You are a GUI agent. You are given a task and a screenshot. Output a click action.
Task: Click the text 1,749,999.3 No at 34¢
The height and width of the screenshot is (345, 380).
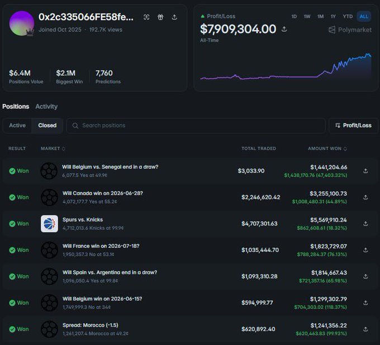click(x=87, y=307)
